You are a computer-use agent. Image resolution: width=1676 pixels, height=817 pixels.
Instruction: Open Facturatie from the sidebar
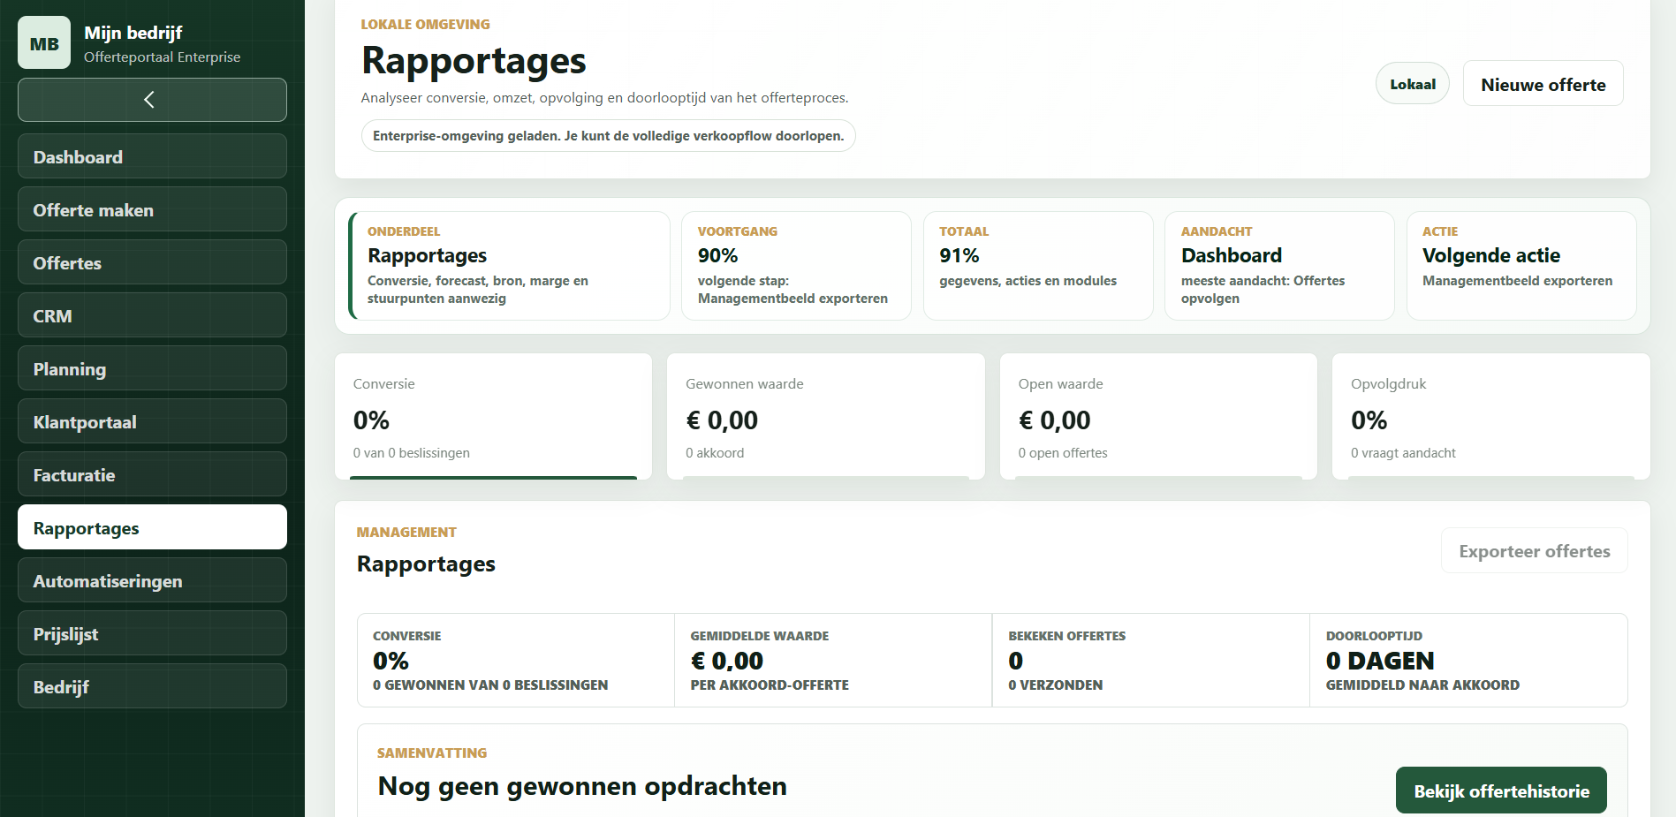point(152,474)
